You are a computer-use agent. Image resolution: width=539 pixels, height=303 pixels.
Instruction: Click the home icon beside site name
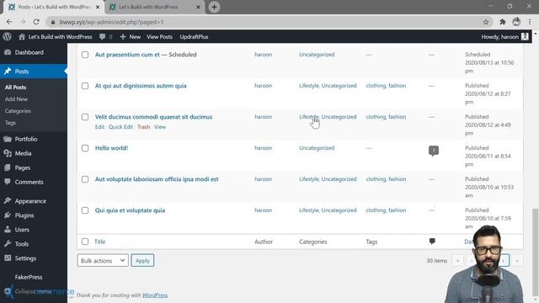coord(22,37)
